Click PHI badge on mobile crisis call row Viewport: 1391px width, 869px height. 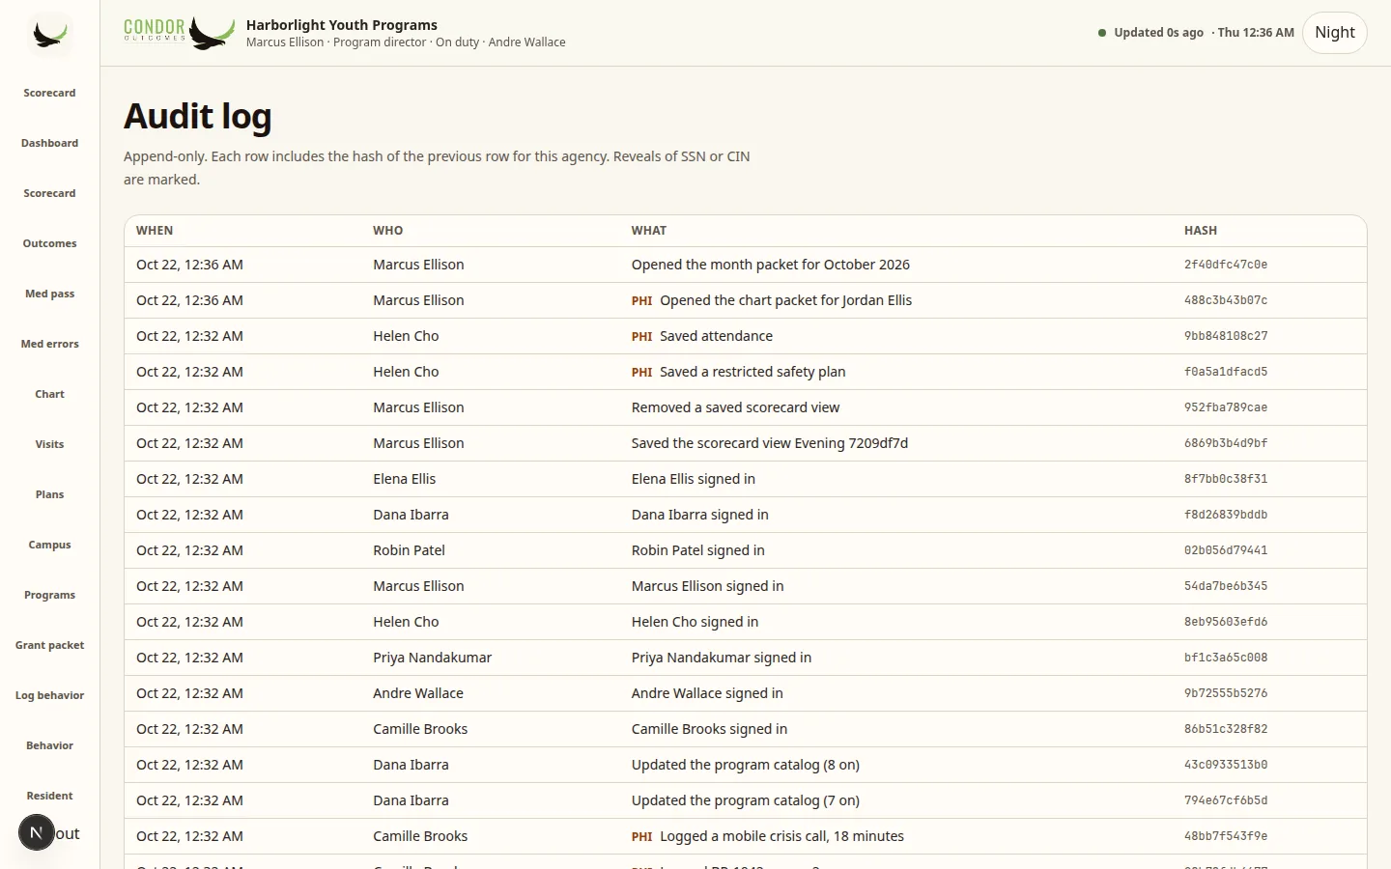641,837
